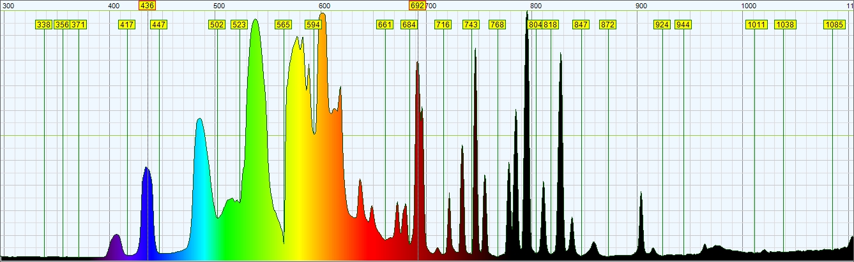Click the 565 wavelength label
Screen dimensions: 854x262
point(283,25)
